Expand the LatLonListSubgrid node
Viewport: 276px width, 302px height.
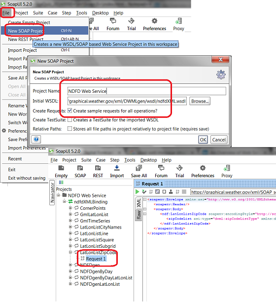coord(70,246)
